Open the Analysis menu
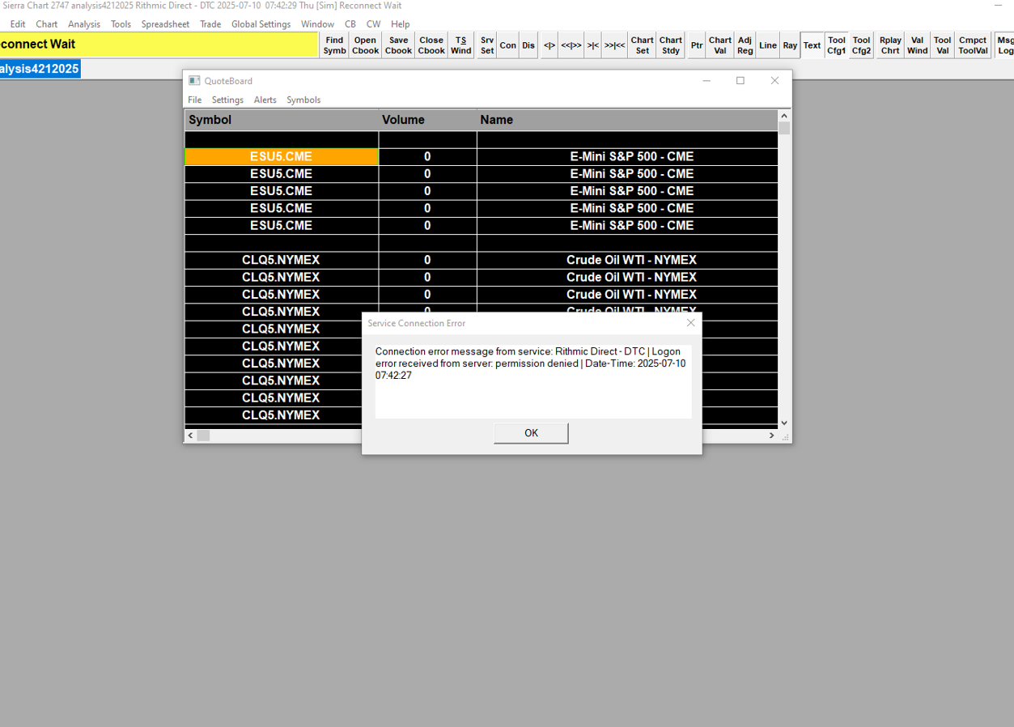Image resolution: width=1014 pixels, height=727 pixels. 84,24
